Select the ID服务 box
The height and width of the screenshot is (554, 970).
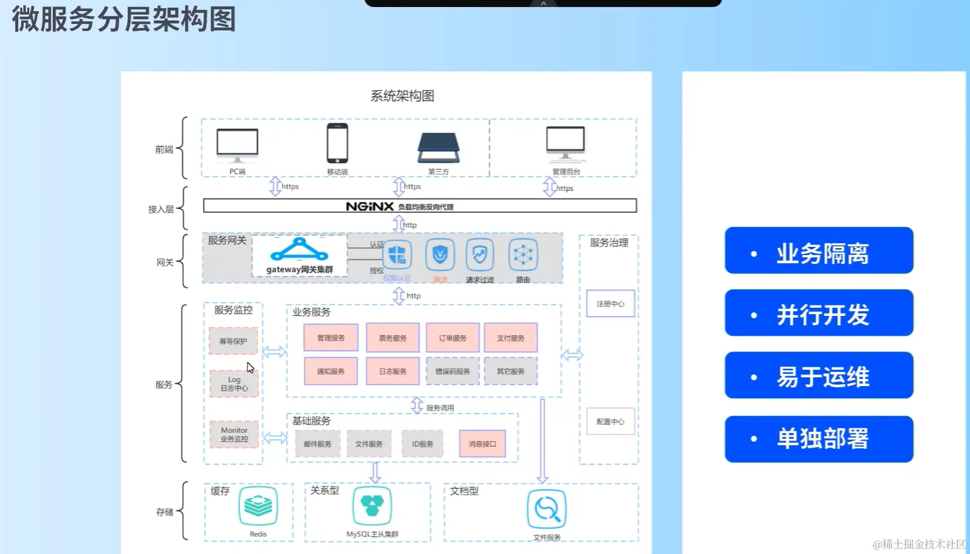tap(423, 444)
